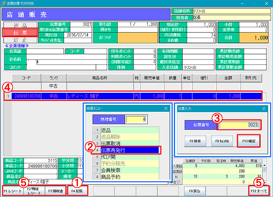Click the product row レディース 帽子
Image resolution: width=273 pixels, height=197 pixels.
click(133, 96)
